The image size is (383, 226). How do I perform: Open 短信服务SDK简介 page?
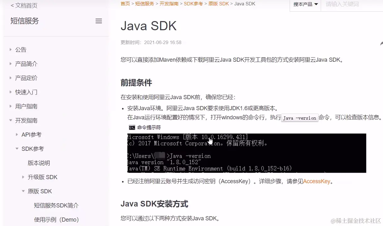[x=56, y=205]
